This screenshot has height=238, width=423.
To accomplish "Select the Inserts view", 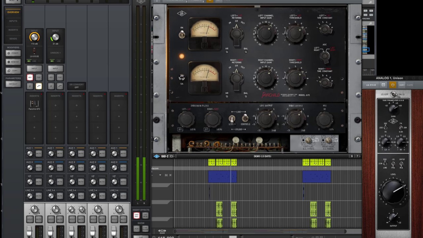I will point(13,30).
